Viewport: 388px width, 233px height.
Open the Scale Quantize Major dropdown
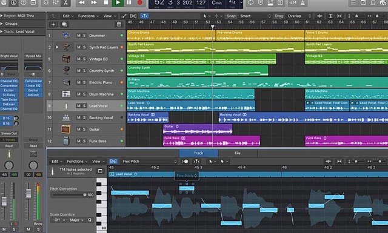77,220
